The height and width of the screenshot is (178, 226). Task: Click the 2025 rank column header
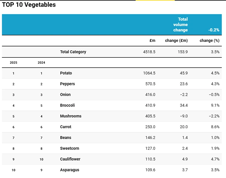(13, 63)
